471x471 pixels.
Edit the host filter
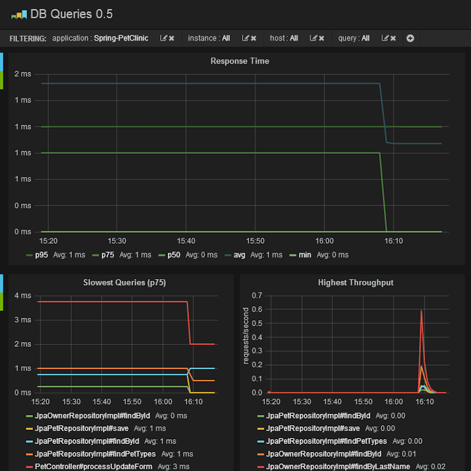click(313, 38)
